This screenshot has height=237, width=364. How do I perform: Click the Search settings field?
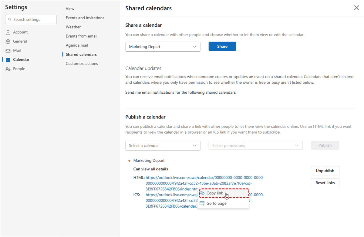[x=31, y=19]
